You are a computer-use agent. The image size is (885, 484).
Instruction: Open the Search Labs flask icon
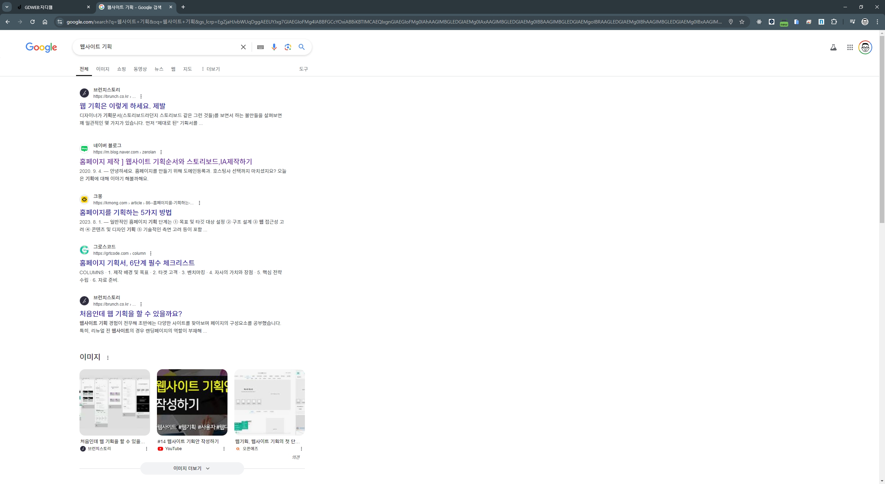[x=833, y=47]
